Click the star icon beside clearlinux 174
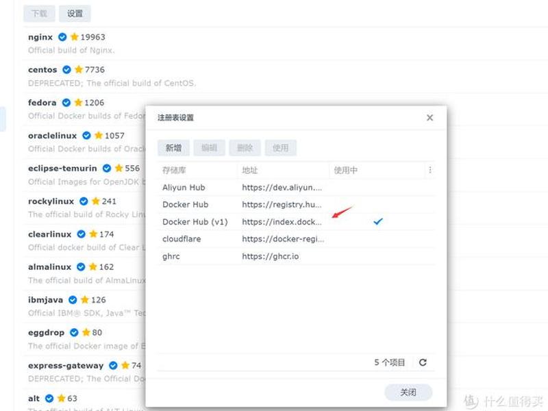Screen dimensions: 548x411 pyautogui.click(x=93, y=234)
